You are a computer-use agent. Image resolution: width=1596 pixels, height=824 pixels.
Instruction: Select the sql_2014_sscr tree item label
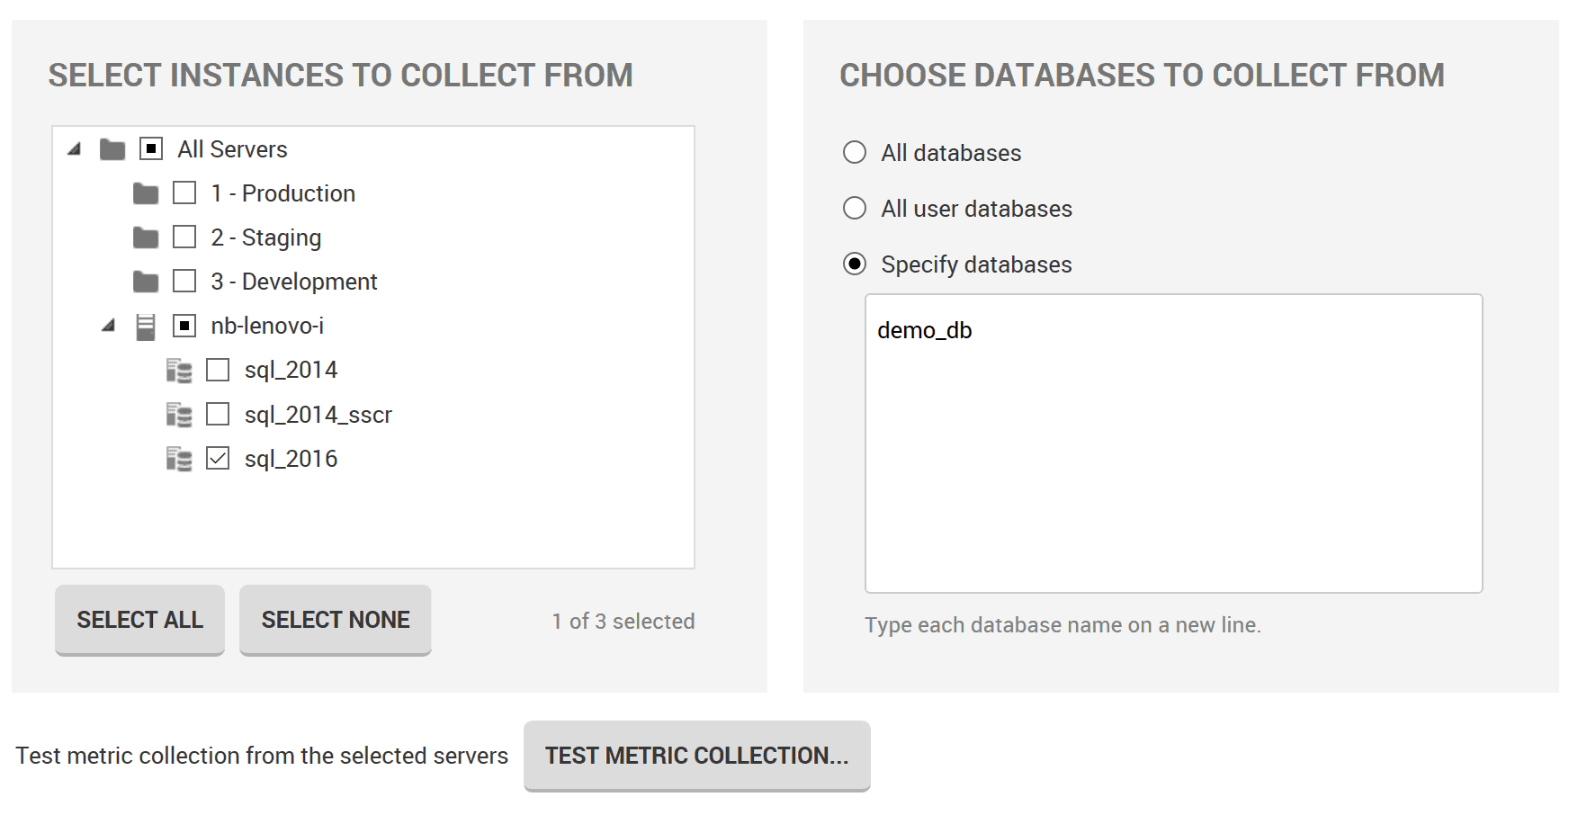coord(318,415)
